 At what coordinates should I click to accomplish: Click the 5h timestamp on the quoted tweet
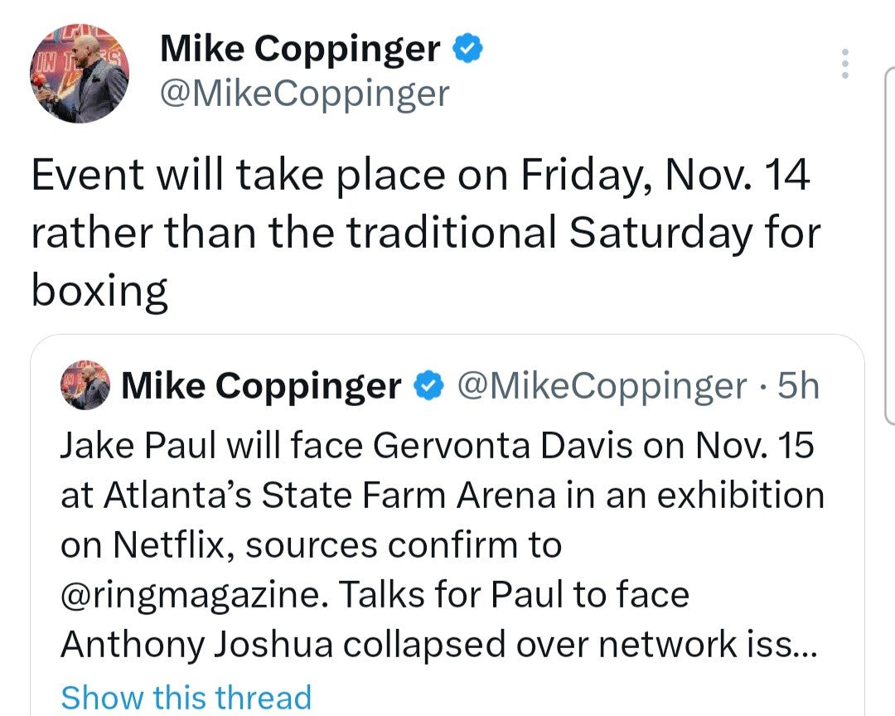tap(798, 386)
